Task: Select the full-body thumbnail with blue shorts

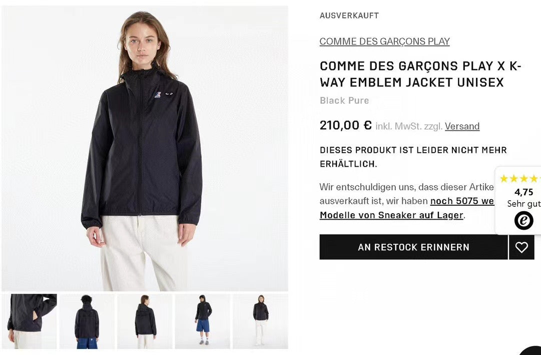Action: pyautogui.click(x=203, y=321)
